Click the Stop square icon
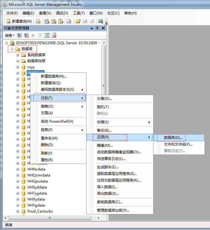The height and width of the screenshot is (230, 210). pos(33,35)
